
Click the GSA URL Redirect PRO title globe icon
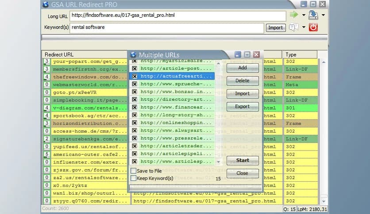tap(46, 4)
